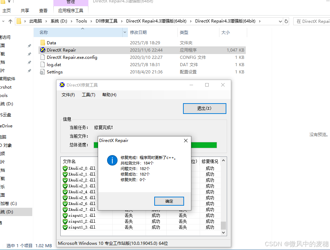
Task: Click the folder icon at address bar start
Action: 19,21
